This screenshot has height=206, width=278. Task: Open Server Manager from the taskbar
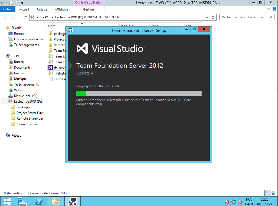pos(22,201)
